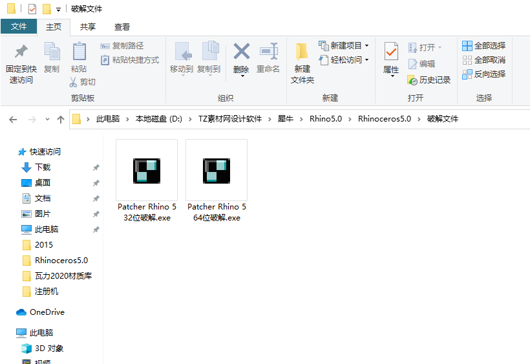Click Select none (全部取消)
Screen dimensions: 530x364
point(483,60)
